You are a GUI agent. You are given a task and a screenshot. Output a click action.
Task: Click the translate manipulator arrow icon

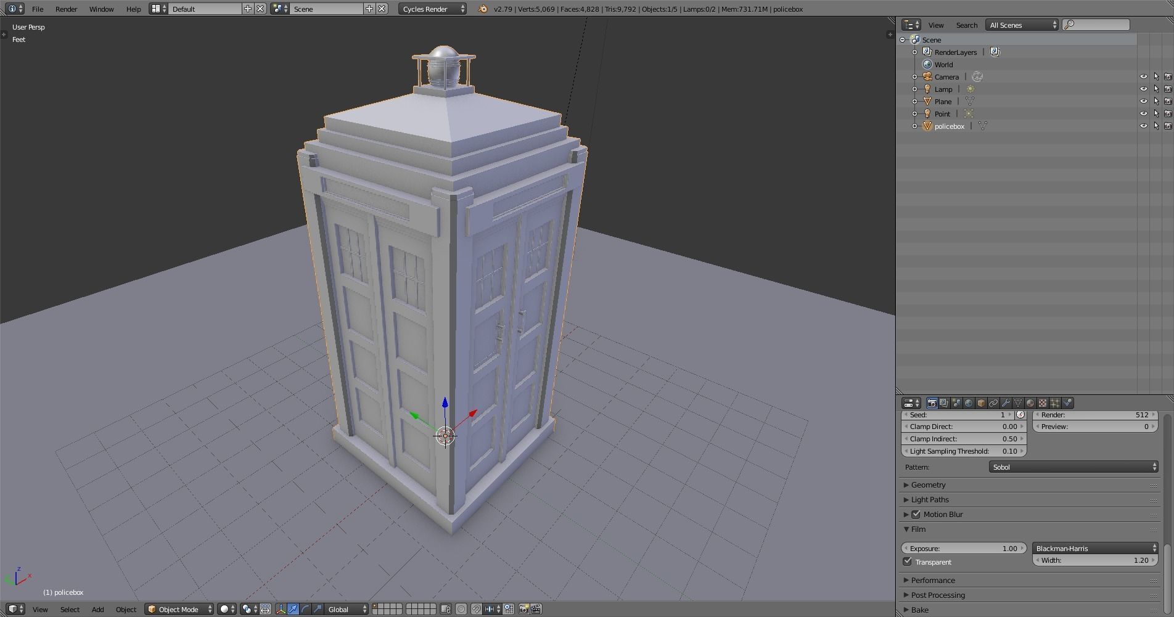293,609
